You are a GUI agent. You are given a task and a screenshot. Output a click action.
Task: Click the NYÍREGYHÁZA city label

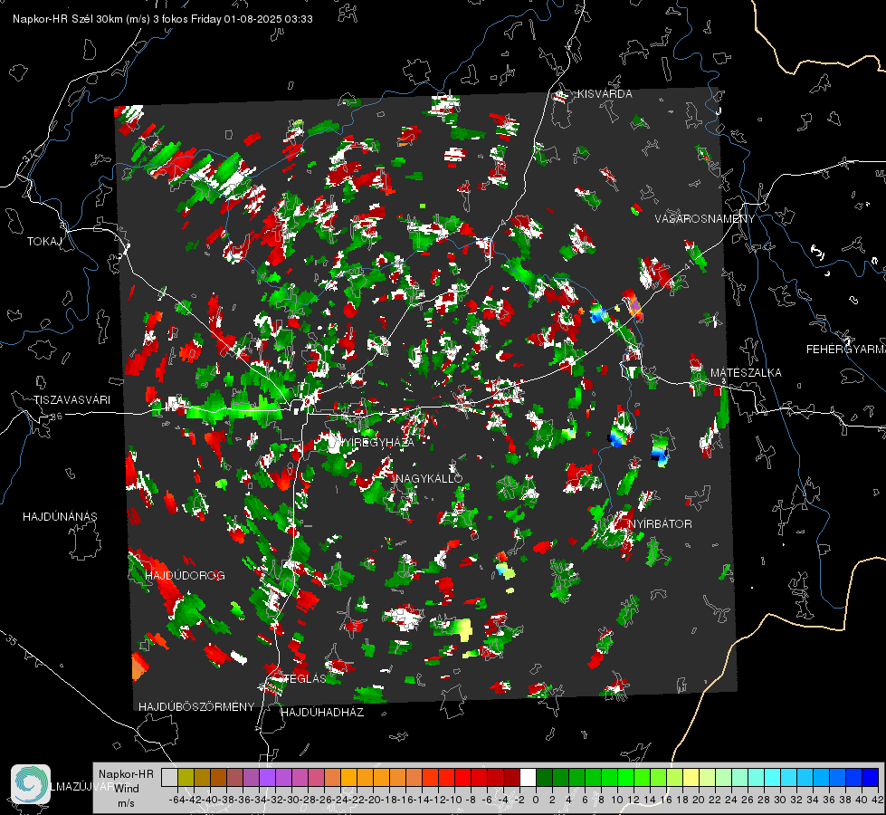(x=375, y=442)
